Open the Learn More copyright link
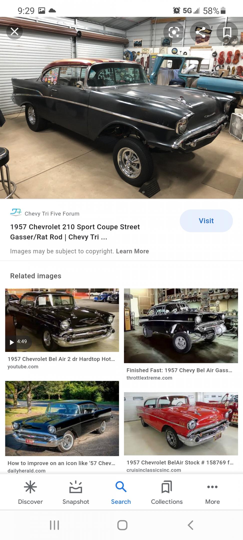Image resolution: width=243 pixels, height=540 pixels. tap(132, 251)
